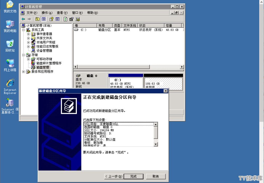The height and width of the screenshot is (183, 264).
Task: Click 完成 to finish the wizard
Action: (x=134, y=176)
